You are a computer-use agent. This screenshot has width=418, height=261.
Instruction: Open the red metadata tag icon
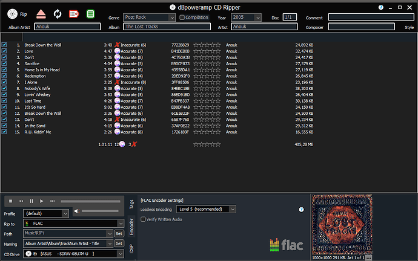pos(74,13)
